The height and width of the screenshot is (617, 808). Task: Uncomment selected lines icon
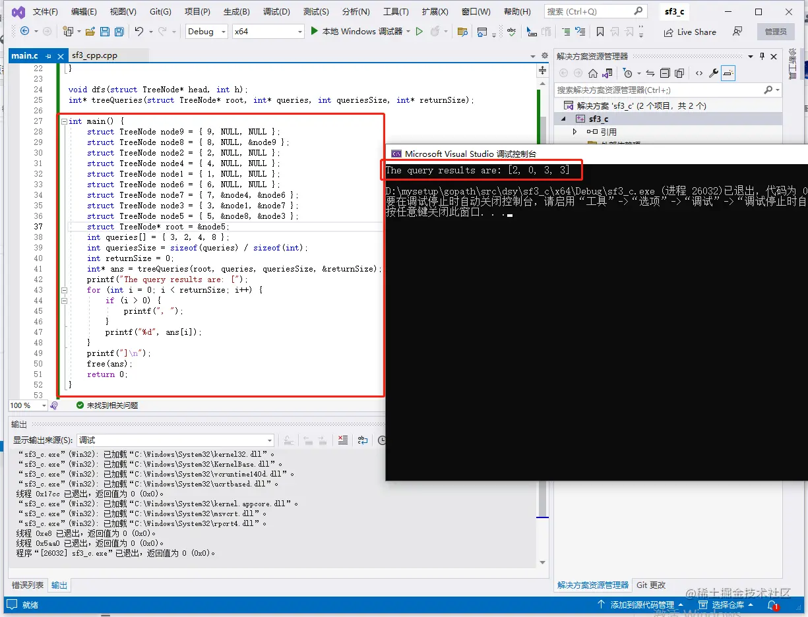pyautogui.click(x=580, y=31)
